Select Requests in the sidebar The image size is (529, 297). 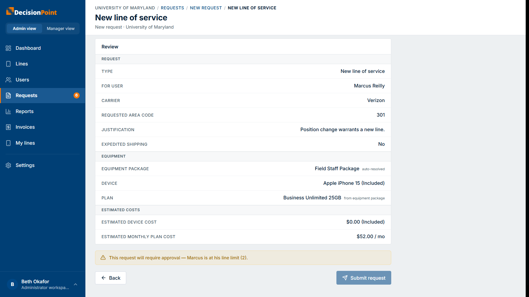tap(43, 95)
